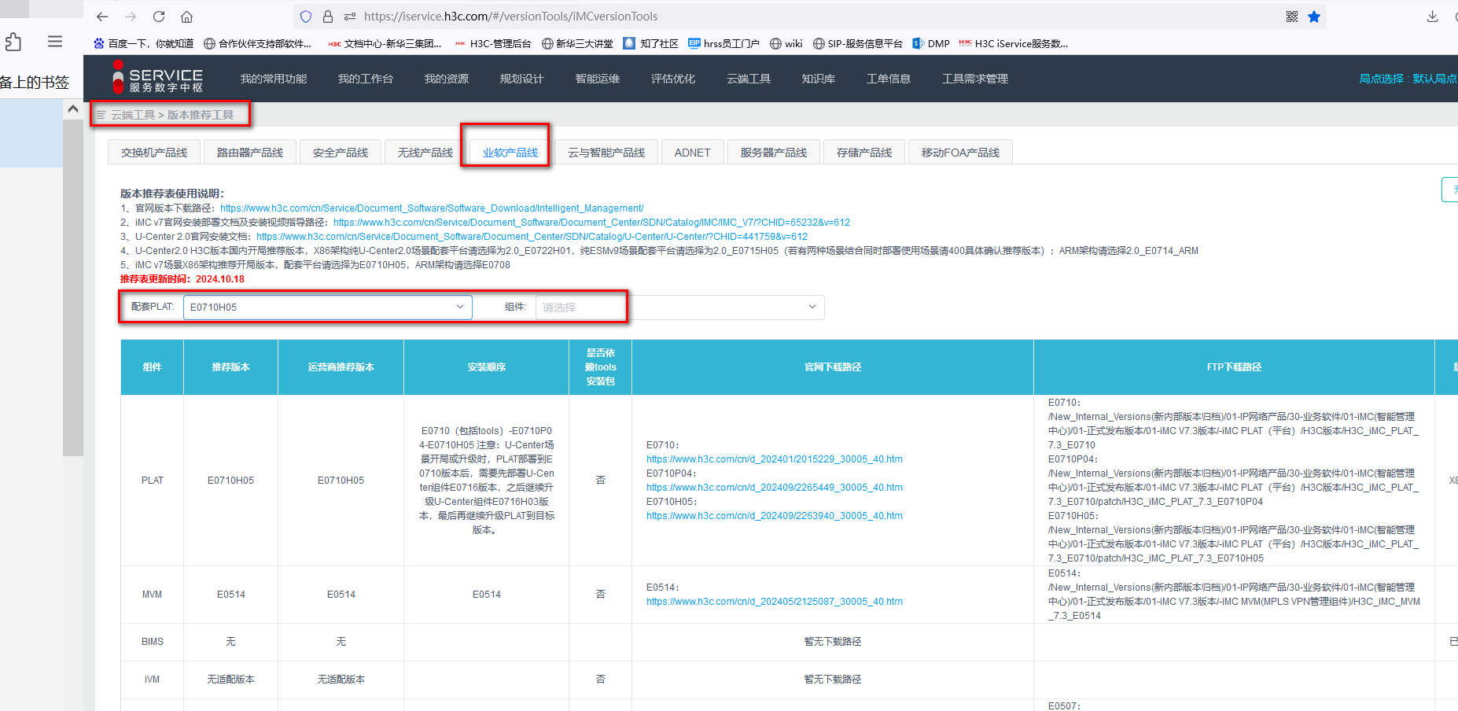Open the MVM E0514 download link 2125087
Screen dimensions: 1458x711
(x=775, y=602)
